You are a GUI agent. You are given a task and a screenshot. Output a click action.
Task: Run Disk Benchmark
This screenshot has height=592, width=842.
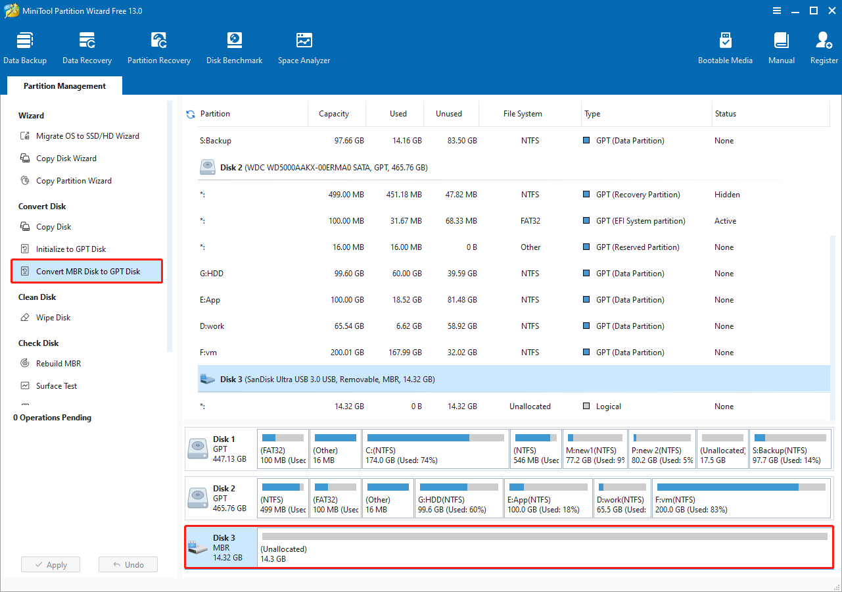tap(234, 46)
